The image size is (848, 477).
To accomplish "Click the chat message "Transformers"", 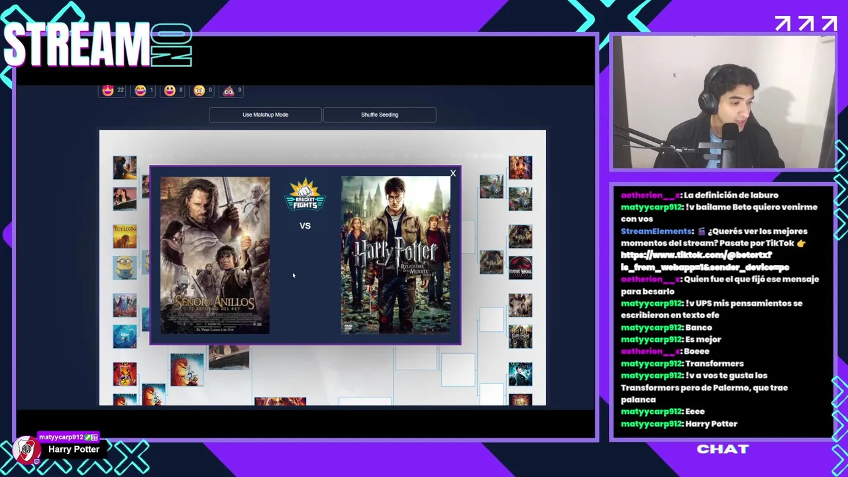I will [x=714, y=364].
